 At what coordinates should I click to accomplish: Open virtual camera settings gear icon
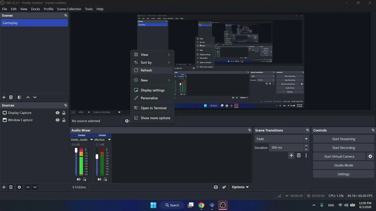point(370,156)
